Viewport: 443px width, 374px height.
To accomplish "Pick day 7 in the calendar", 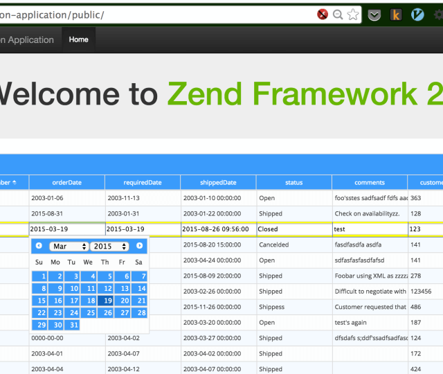I will [x=139, y=276].
